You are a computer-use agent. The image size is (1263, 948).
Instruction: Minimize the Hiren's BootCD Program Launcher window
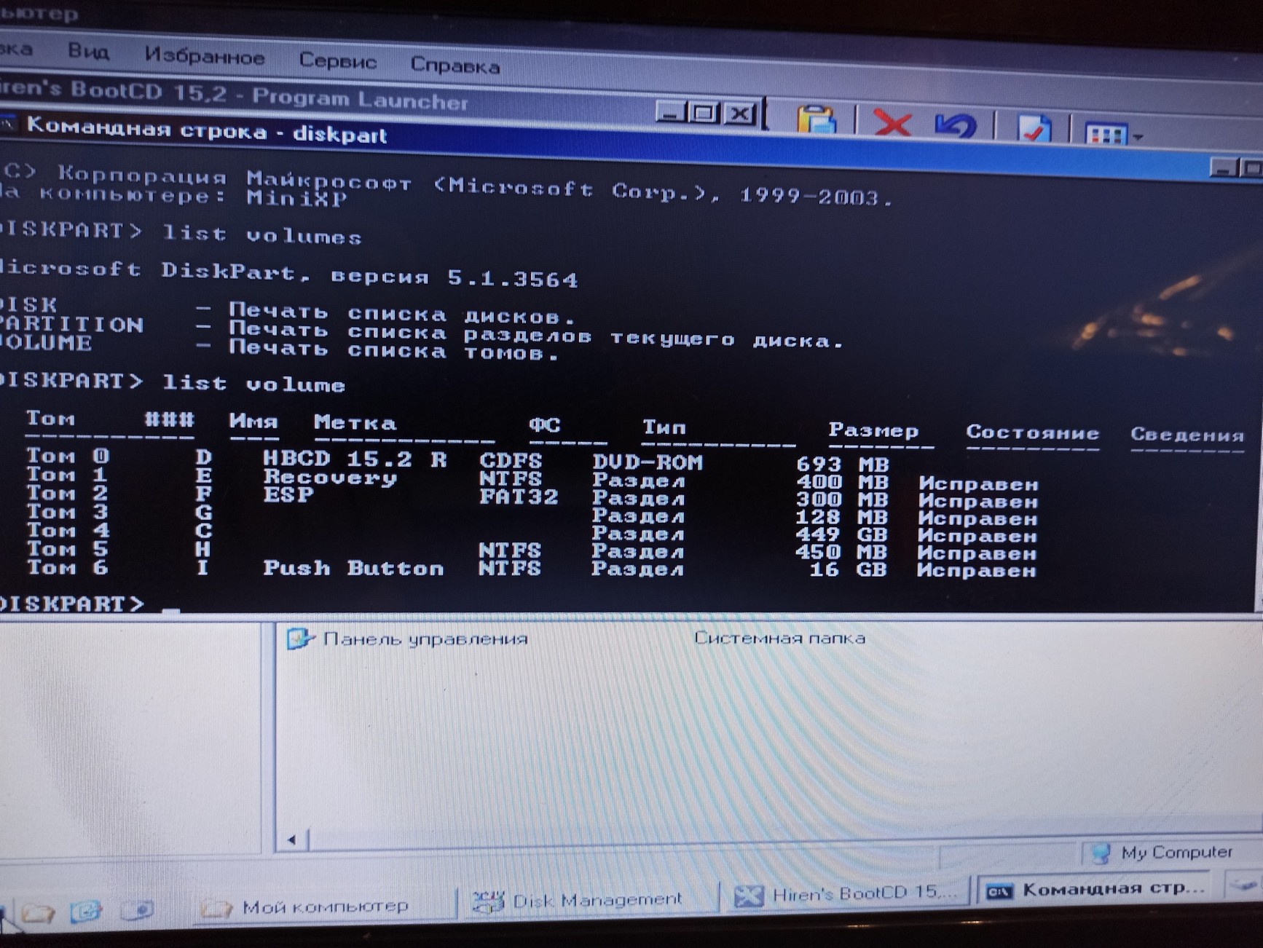pyautogui.click(x=671, y=113)
